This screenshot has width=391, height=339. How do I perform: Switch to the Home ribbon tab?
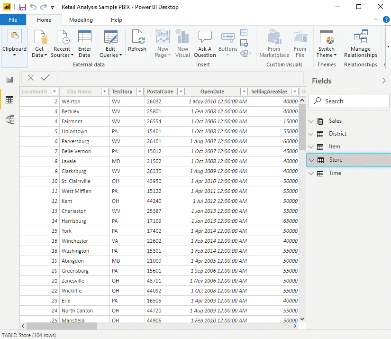pyautogui.click(x=44, y=20)
